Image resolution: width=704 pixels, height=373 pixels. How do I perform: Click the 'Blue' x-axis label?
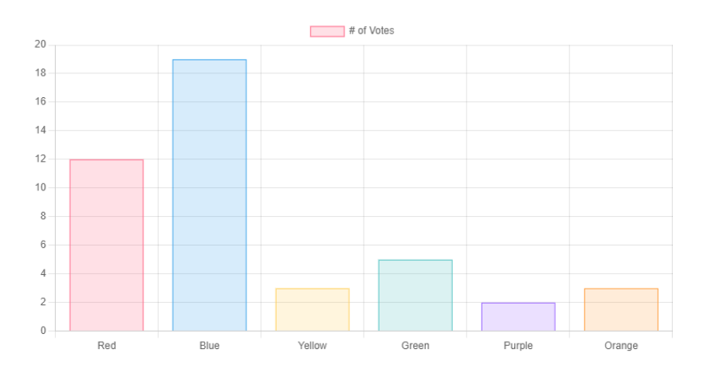click(x=210, y=346)
